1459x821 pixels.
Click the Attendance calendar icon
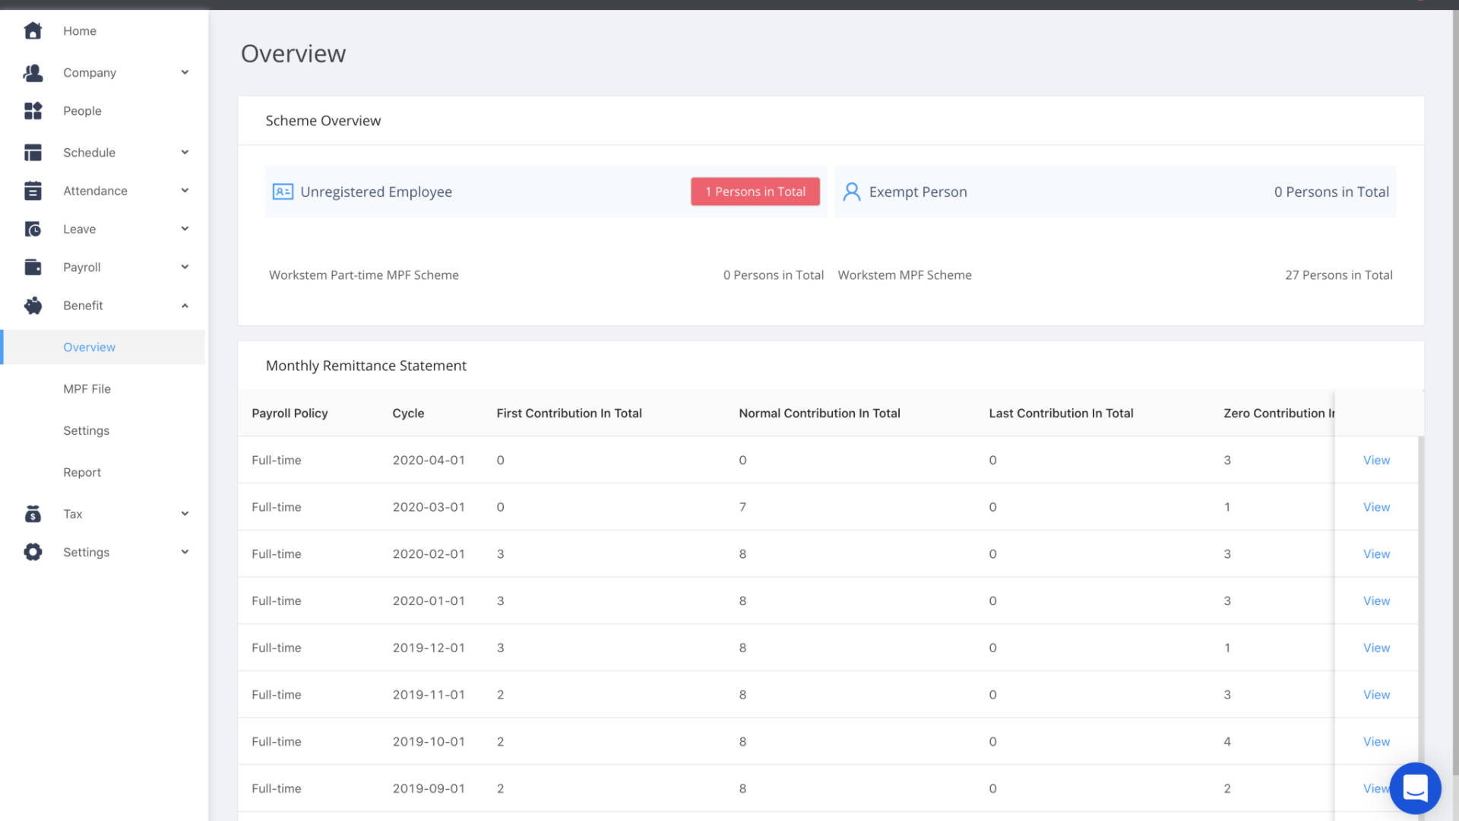pyautogui.click(x=33, y=191)
